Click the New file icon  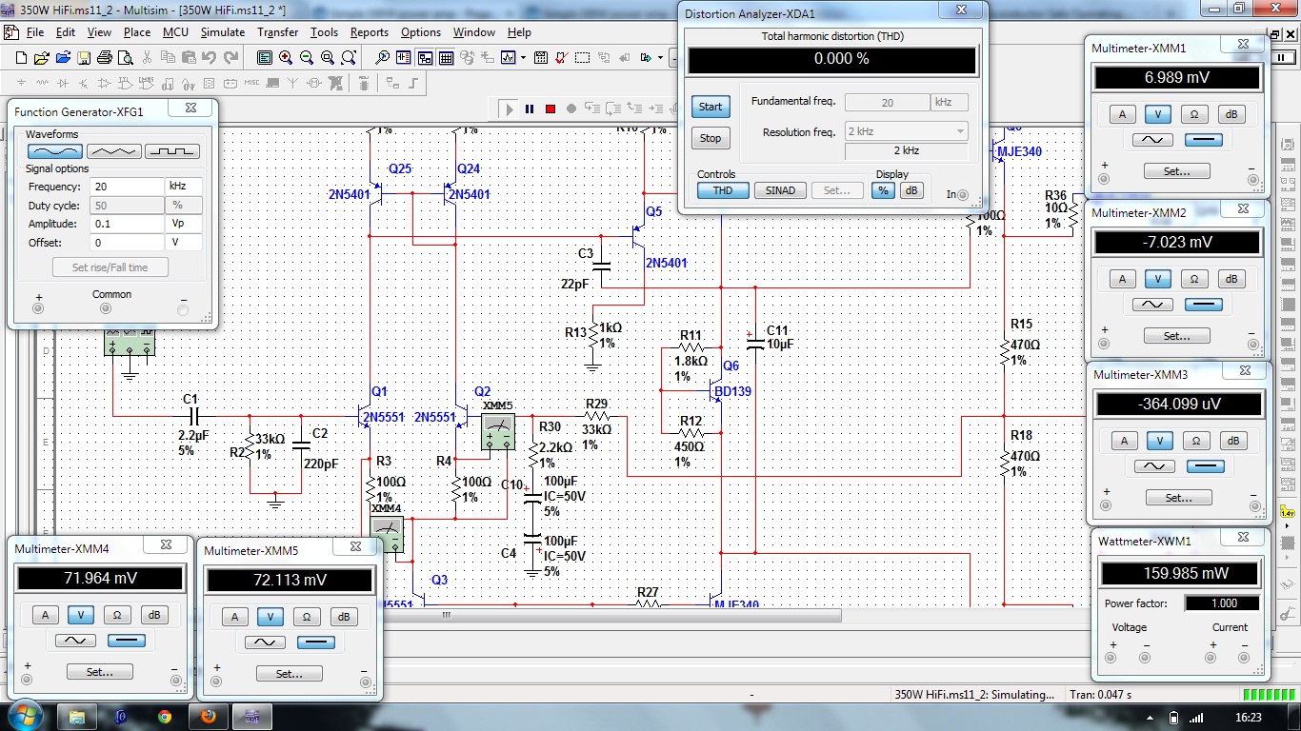(x=21, y=58)
